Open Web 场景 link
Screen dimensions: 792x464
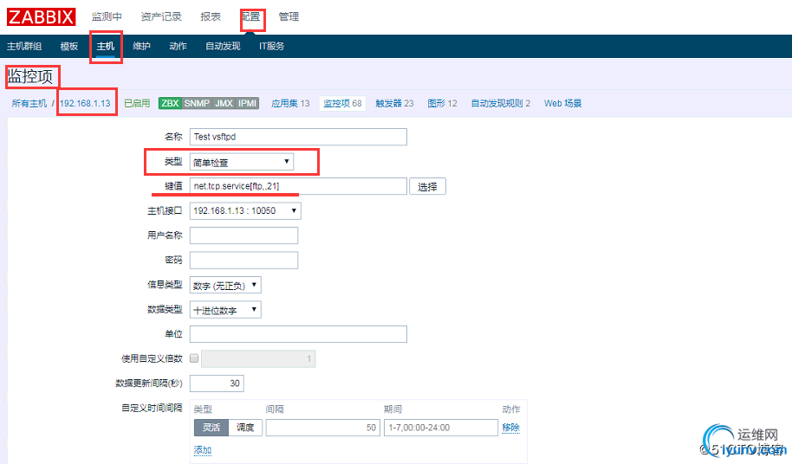pos(562,103)
